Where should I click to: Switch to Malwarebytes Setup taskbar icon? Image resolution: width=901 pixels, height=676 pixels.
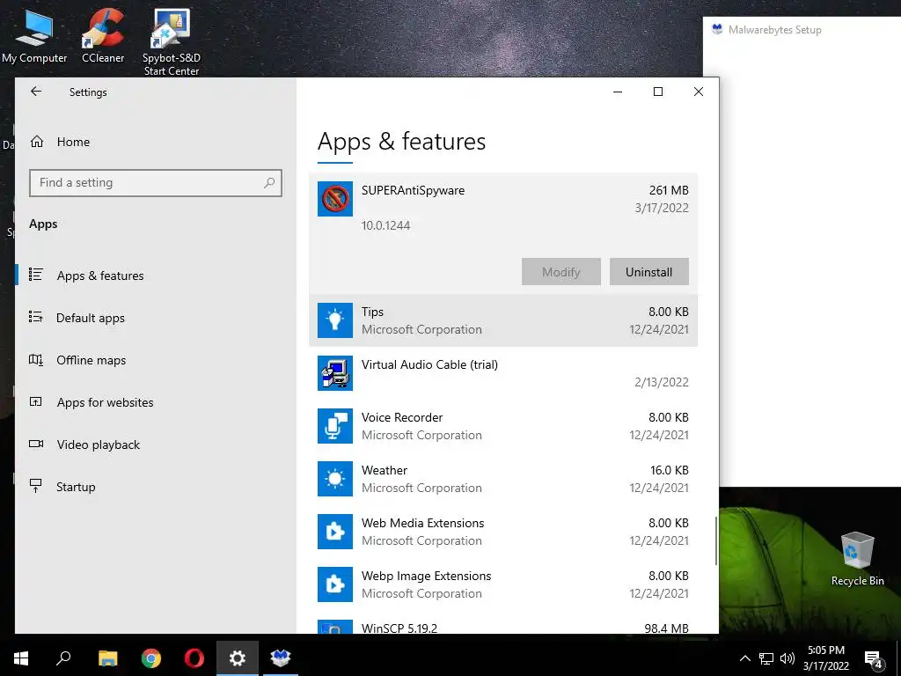point(281,658)
